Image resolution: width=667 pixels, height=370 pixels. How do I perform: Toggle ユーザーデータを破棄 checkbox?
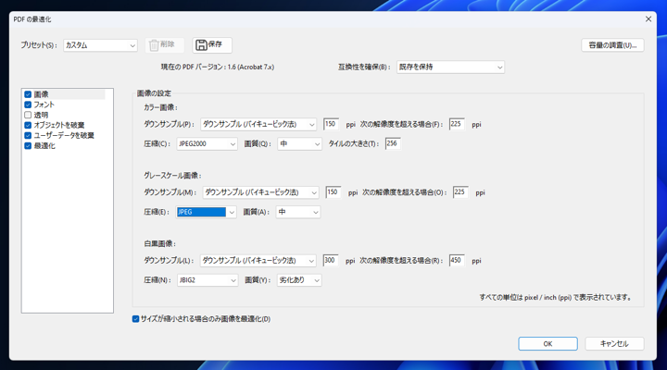pos(28,135)
